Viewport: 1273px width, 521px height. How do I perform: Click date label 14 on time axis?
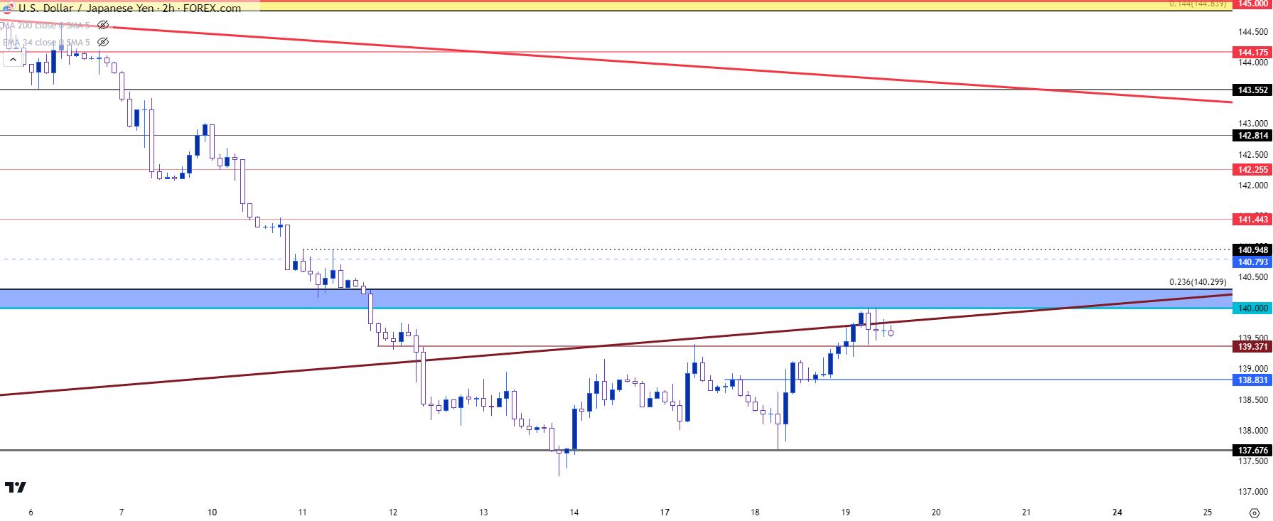(574, 512)
